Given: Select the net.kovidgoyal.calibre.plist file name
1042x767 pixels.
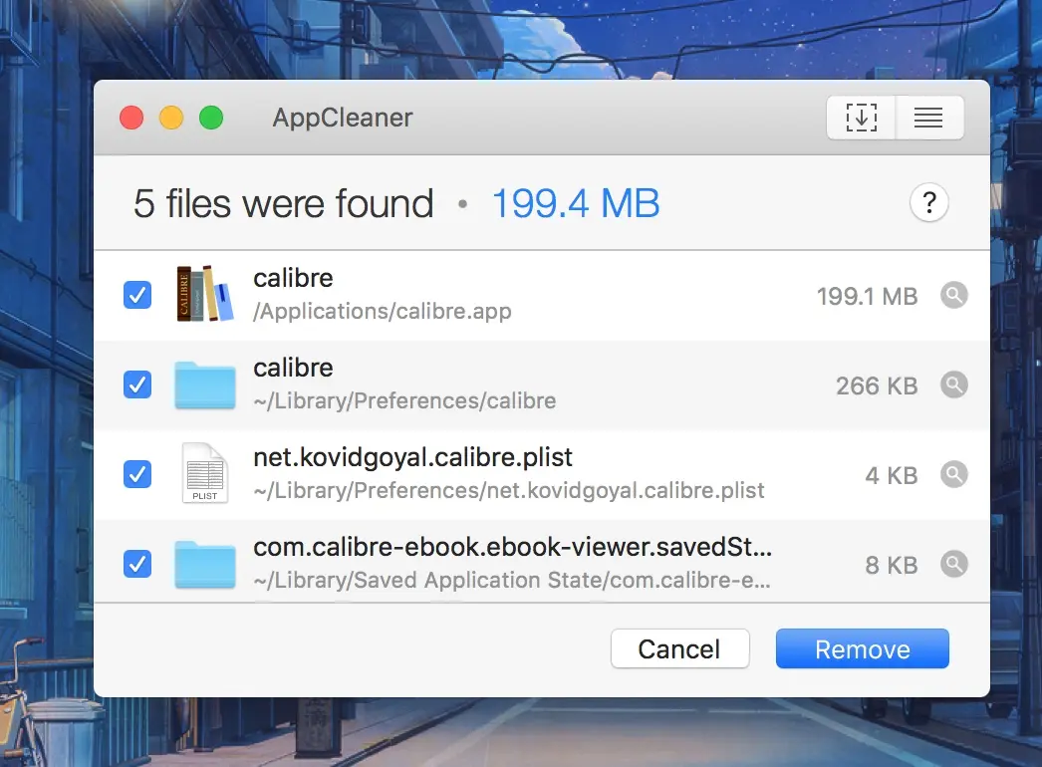Looking at the screenshot, I should point(412,457).
